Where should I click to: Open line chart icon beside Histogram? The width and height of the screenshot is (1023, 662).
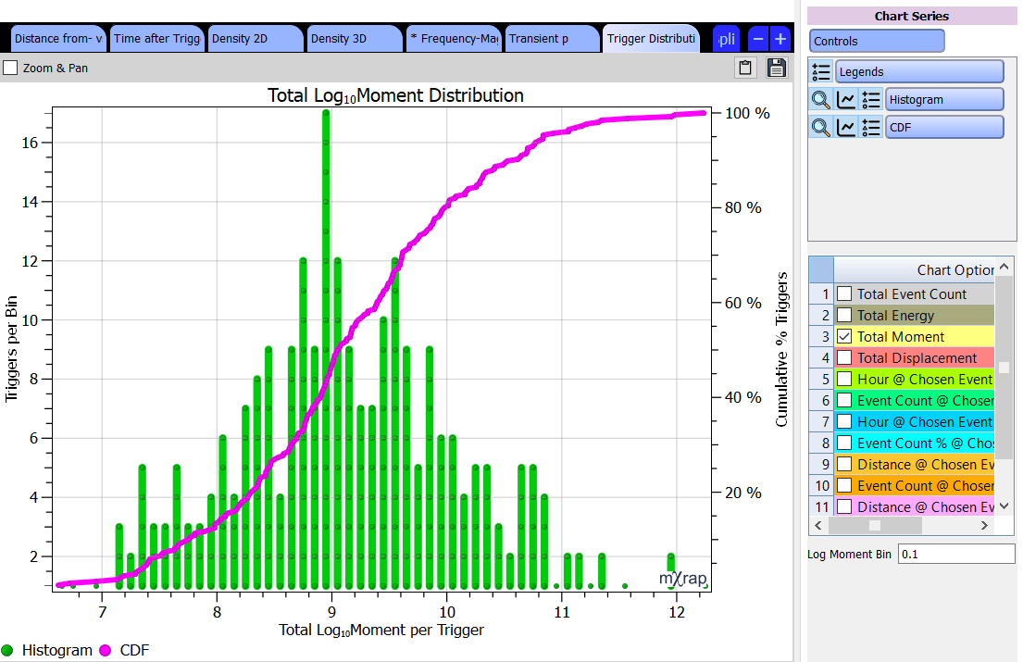coord(845,100)
